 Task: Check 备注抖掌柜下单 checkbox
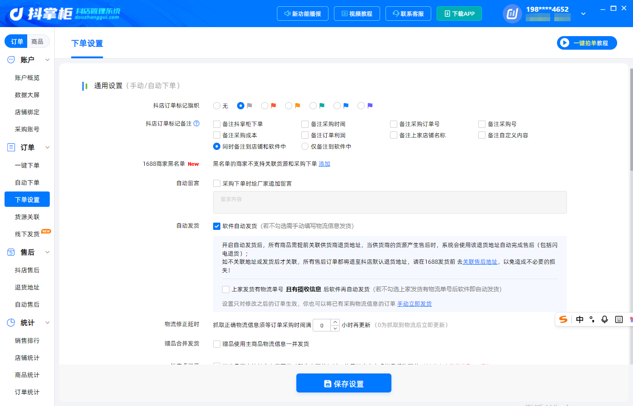click(217, 124)
